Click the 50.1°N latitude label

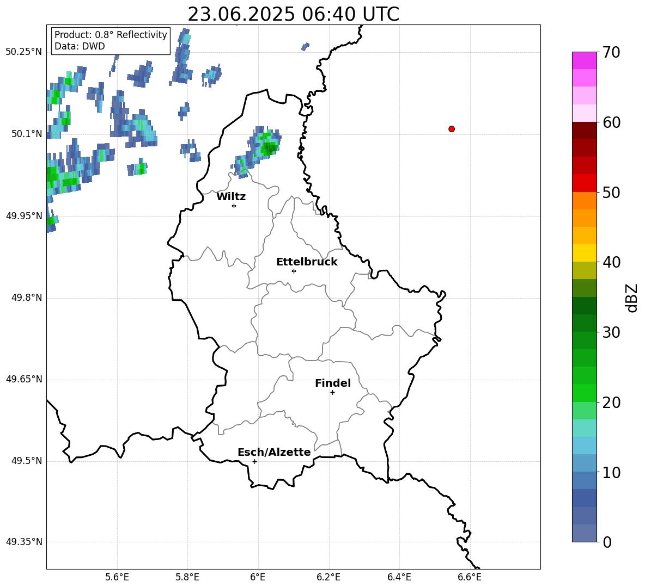point(27,134)
